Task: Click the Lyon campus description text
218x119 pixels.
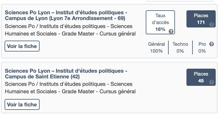Action: 70,30
